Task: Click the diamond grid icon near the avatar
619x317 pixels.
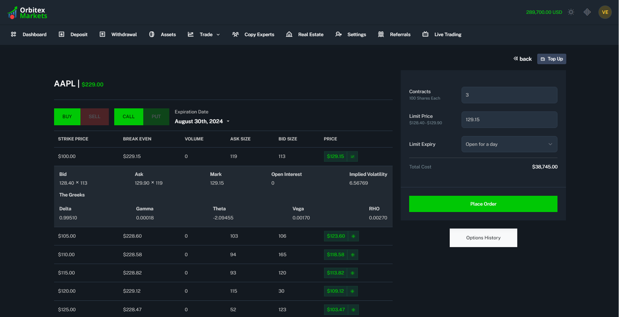Action: pos(587,12)
